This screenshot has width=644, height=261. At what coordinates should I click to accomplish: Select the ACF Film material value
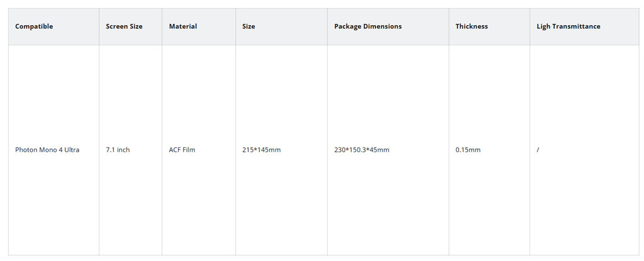[182, 150]
